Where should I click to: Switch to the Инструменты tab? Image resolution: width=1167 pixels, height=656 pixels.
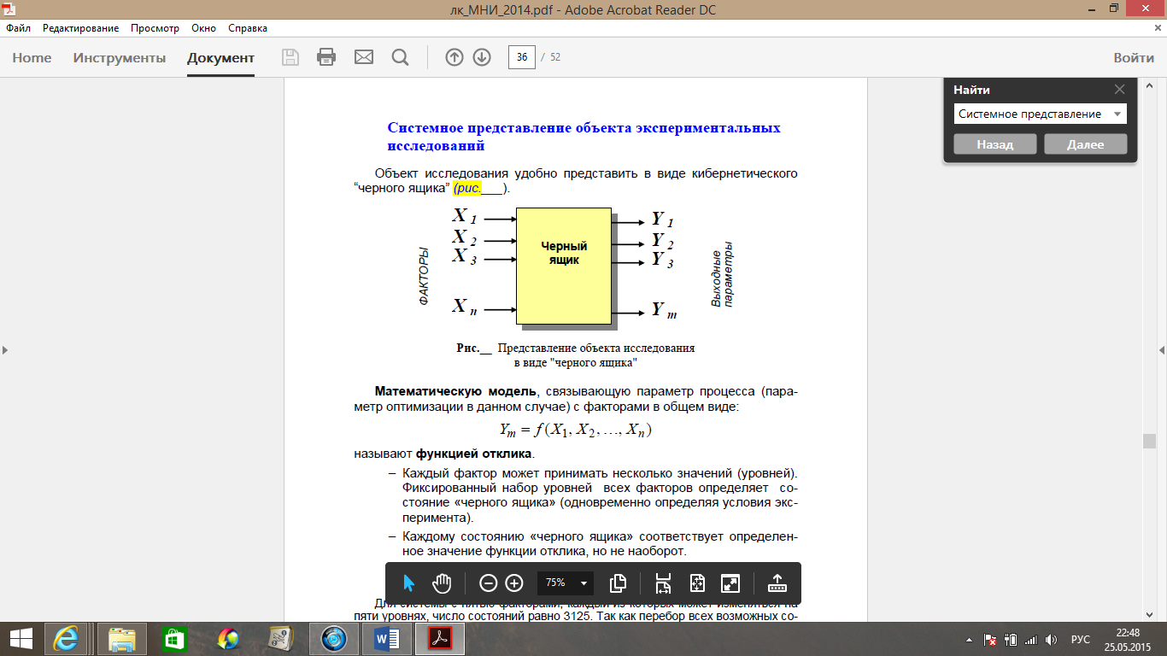tap(120, 58)
